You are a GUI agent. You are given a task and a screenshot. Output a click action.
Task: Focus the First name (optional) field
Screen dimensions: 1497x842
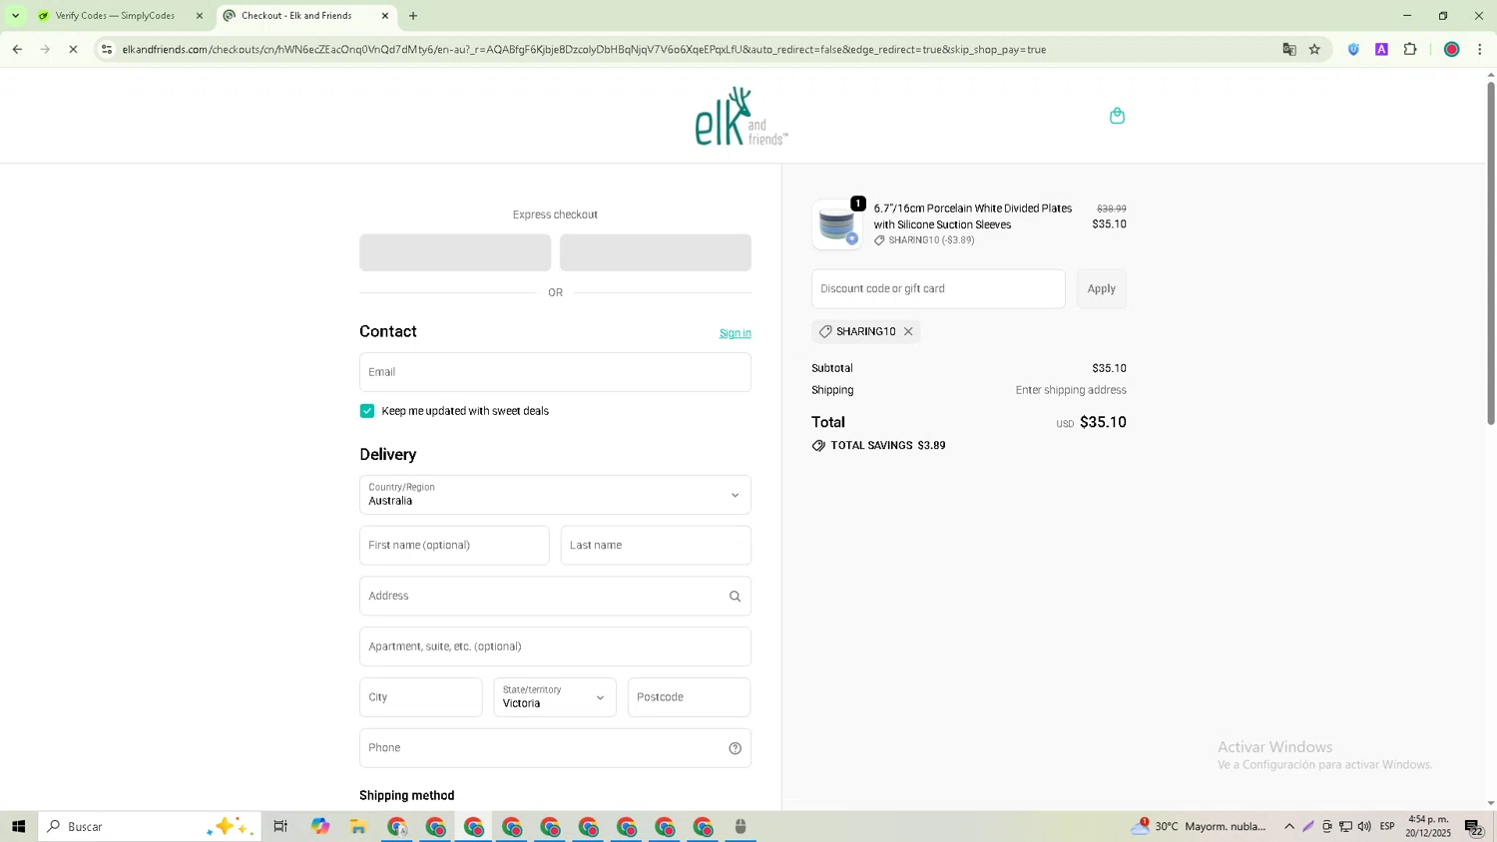click(454, 546)
